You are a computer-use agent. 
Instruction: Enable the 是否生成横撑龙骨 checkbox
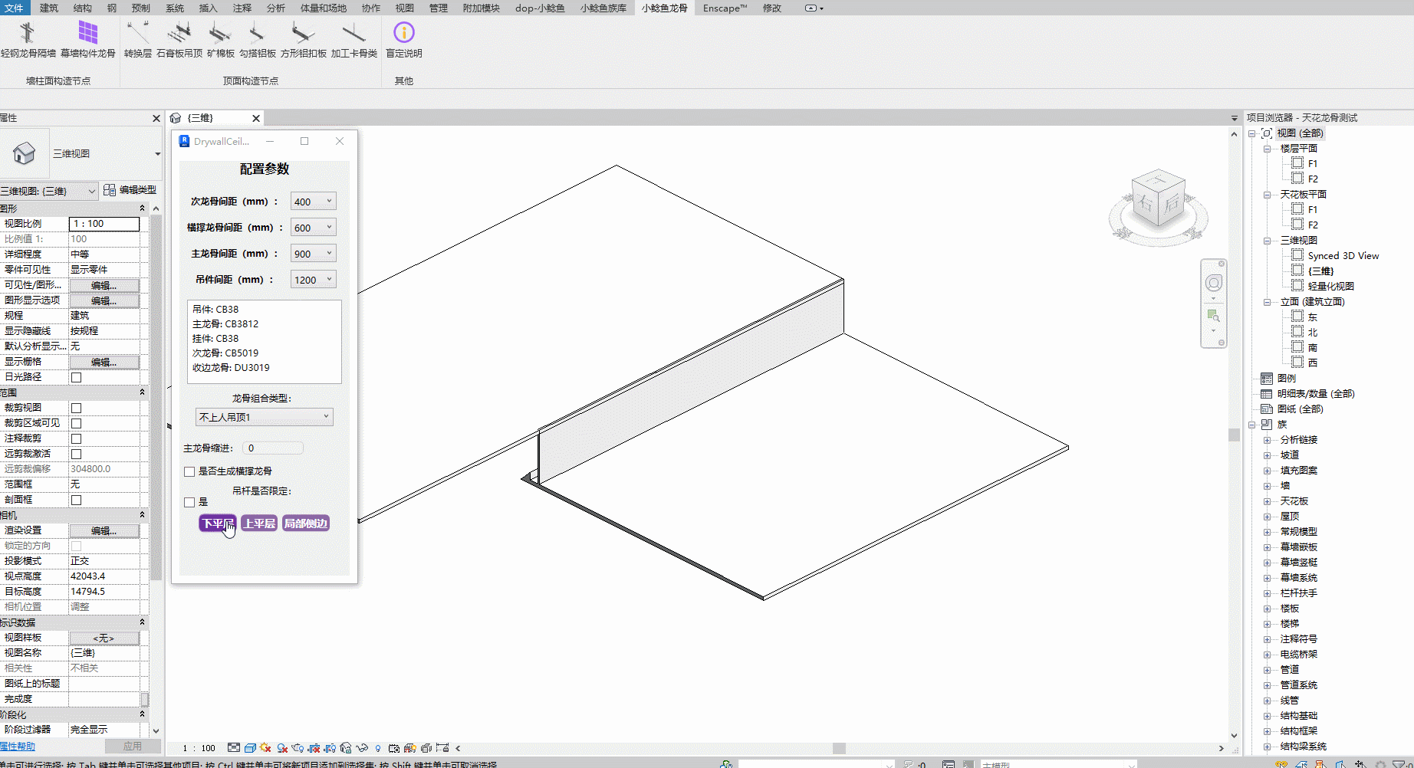coord(189,471)
